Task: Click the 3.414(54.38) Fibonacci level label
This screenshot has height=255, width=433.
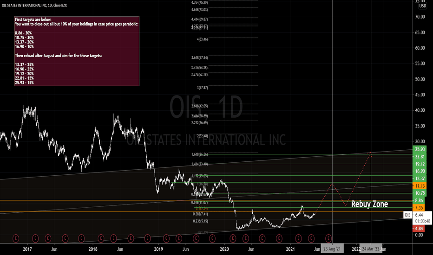Action: point(199,68)
